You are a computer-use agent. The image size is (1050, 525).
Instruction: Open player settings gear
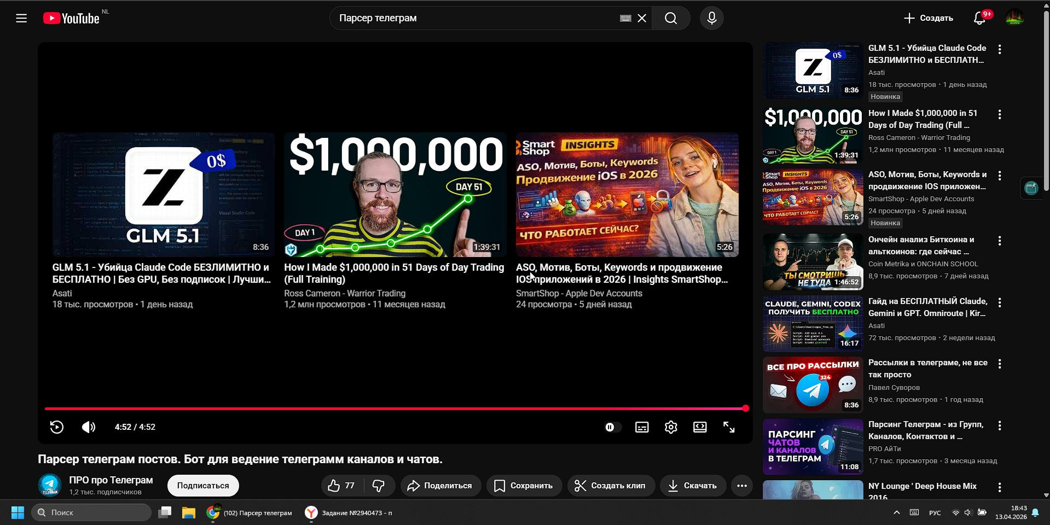tap(671, 427)
